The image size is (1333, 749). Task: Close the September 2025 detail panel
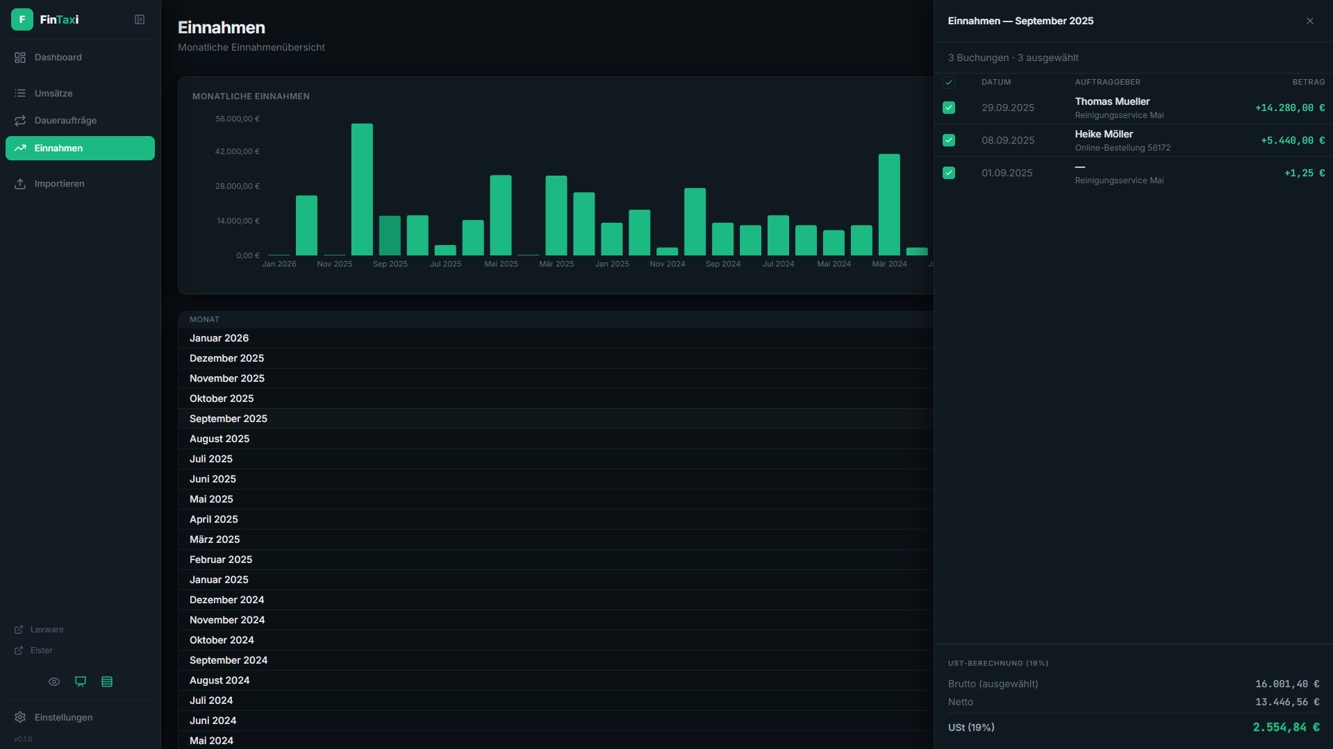(1309, 21)
